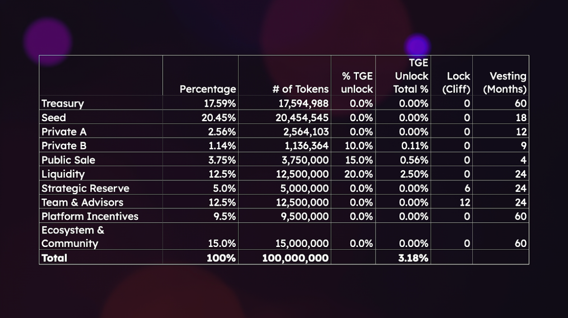Click the Treasury row label

coord(63,104)
